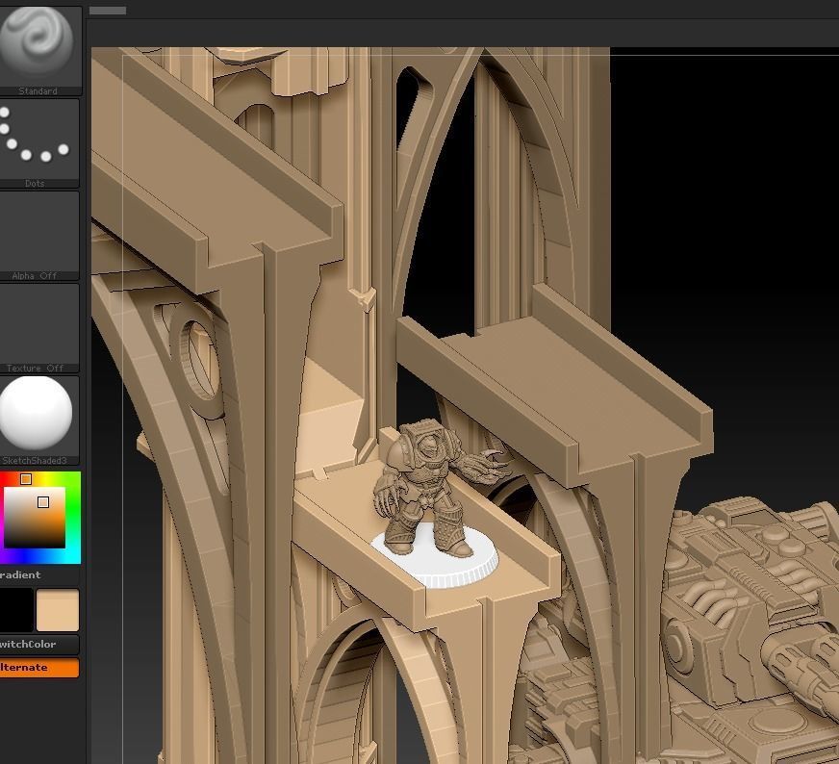Open the Standard brush selector
This screenshot has height=764, width=839.
38,50
